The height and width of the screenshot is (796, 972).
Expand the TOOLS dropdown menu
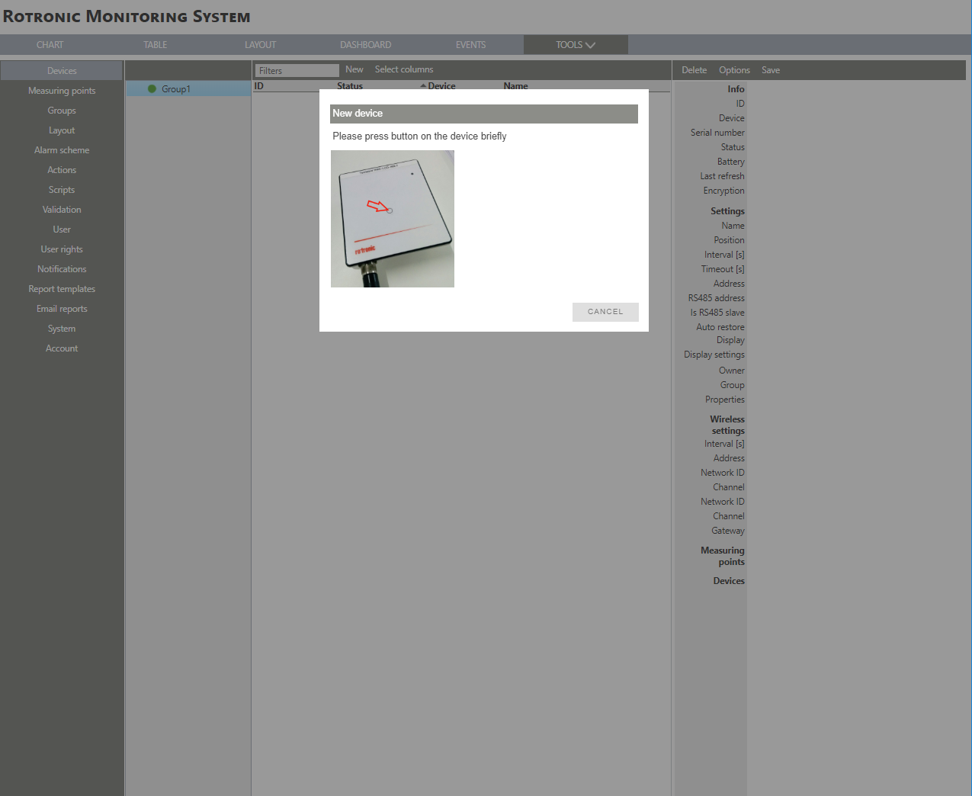coord(576,45)
